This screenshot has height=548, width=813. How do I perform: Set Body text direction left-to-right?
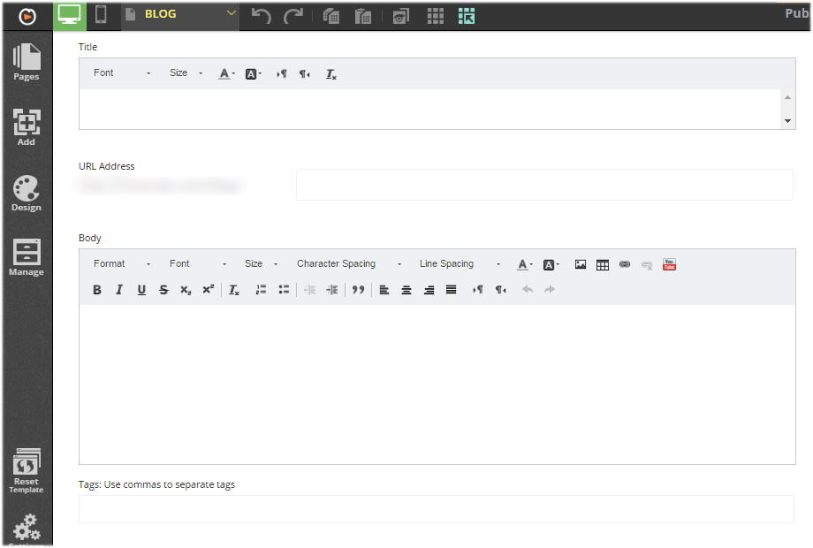click(477, 290)
